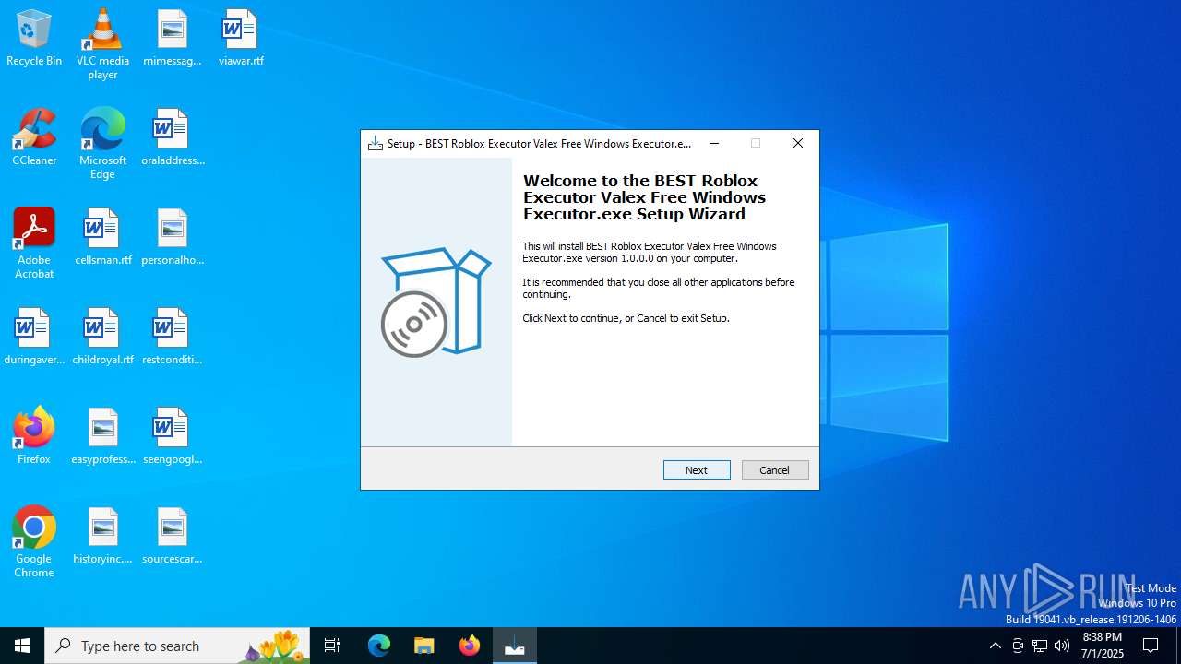Show hidden system tray icons

pyautogui.click(x=995, y=646)
